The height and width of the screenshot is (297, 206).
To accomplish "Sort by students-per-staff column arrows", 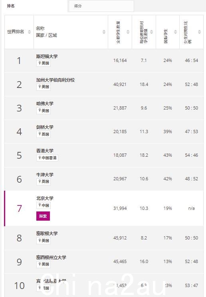I will [x=152, y=32].
